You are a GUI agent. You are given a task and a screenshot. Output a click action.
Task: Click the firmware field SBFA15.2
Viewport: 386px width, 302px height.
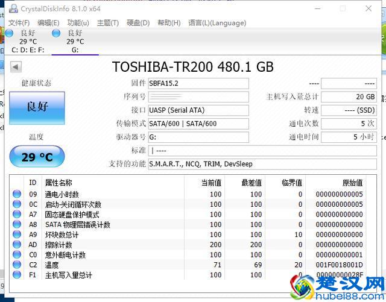click(198, 83)
